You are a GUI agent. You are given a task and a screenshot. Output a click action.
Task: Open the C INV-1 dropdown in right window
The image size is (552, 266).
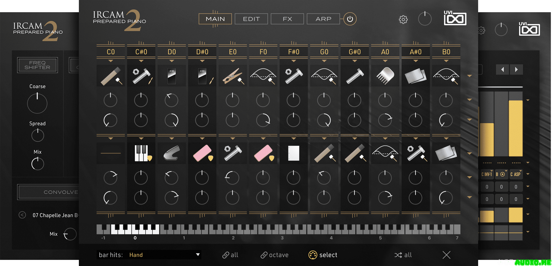[x=487, y=174]
